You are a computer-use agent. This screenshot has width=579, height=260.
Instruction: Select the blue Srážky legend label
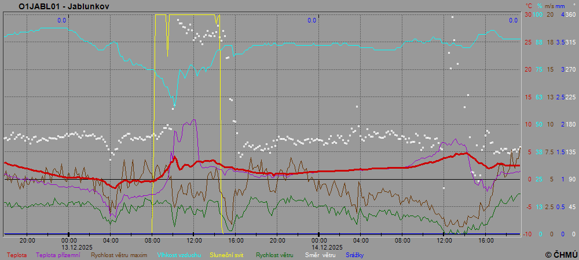[x=356, y=254]
